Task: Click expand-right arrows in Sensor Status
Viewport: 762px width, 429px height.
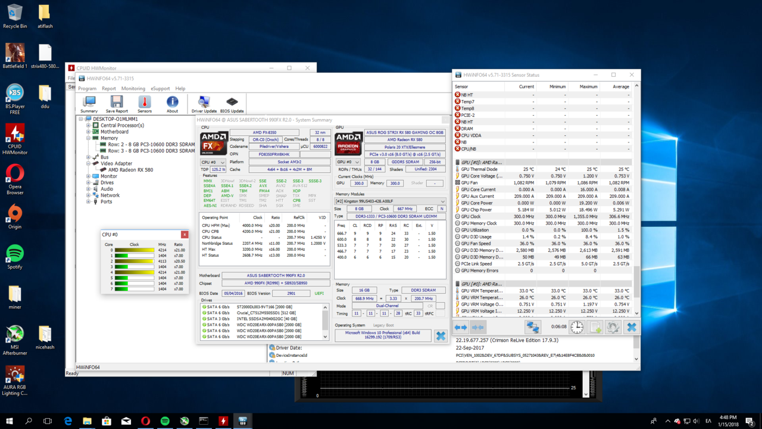Action: (x=461, y=327)
